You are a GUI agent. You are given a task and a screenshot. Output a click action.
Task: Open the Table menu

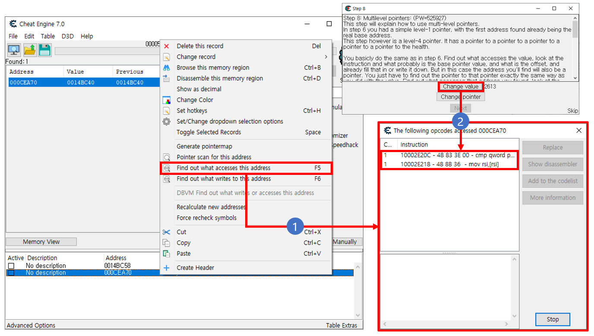click(48, 36)
